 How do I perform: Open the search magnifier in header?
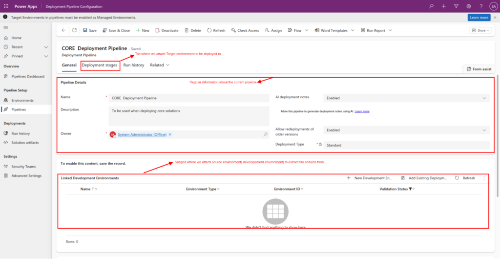(x=431, y=6)
